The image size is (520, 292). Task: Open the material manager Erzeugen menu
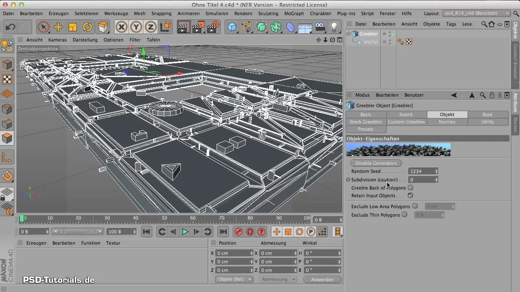click(x=36, y=243)
